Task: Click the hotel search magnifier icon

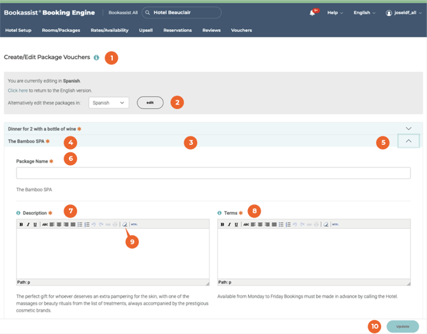Action: point(147,13)
